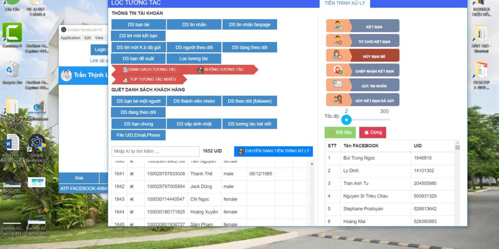Screen dimensions: 499x249
Task: Click DS thành viên nhóm button
Action: pos(194,101)
